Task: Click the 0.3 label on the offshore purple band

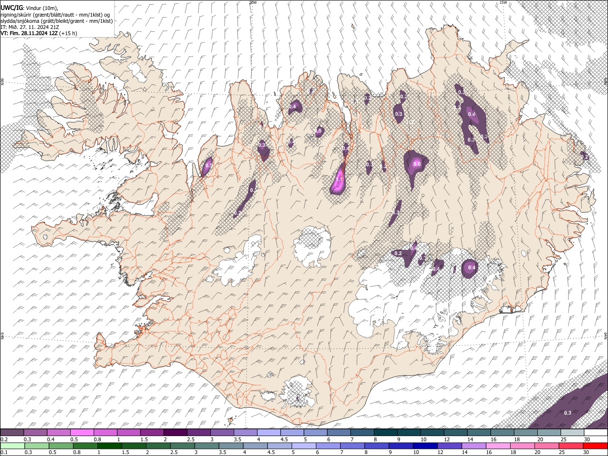Action: (567, 413)
